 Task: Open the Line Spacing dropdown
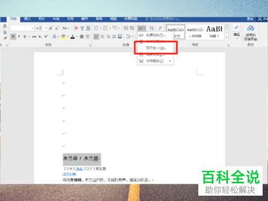coord(130,36)
